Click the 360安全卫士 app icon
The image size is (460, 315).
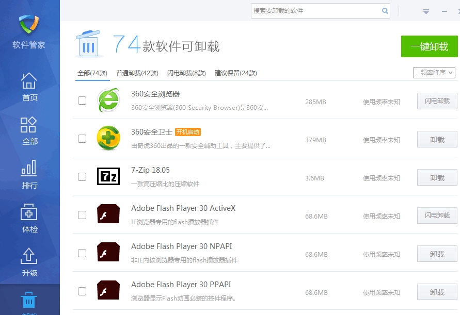[x=108, y=138]
